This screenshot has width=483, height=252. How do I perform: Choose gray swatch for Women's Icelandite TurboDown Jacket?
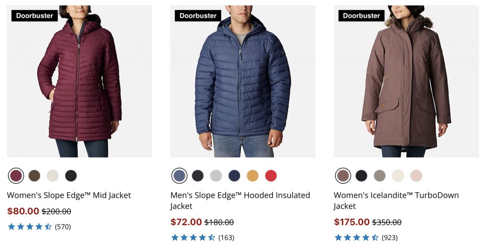pos(380,176)
